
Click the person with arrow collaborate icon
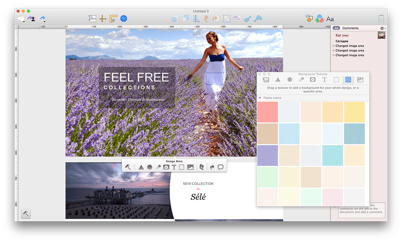point(31,19)
